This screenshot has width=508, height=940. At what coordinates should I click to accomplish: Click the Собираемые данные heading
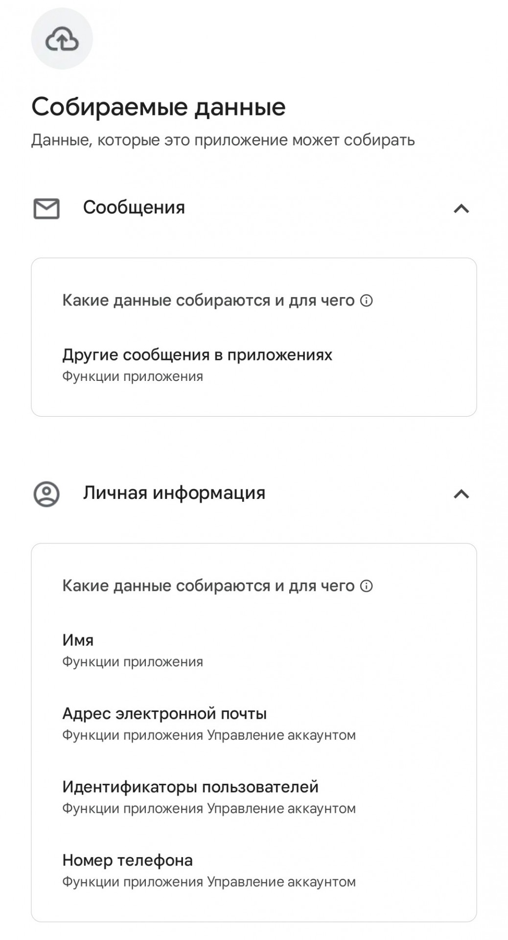click(x=159, y=107)
